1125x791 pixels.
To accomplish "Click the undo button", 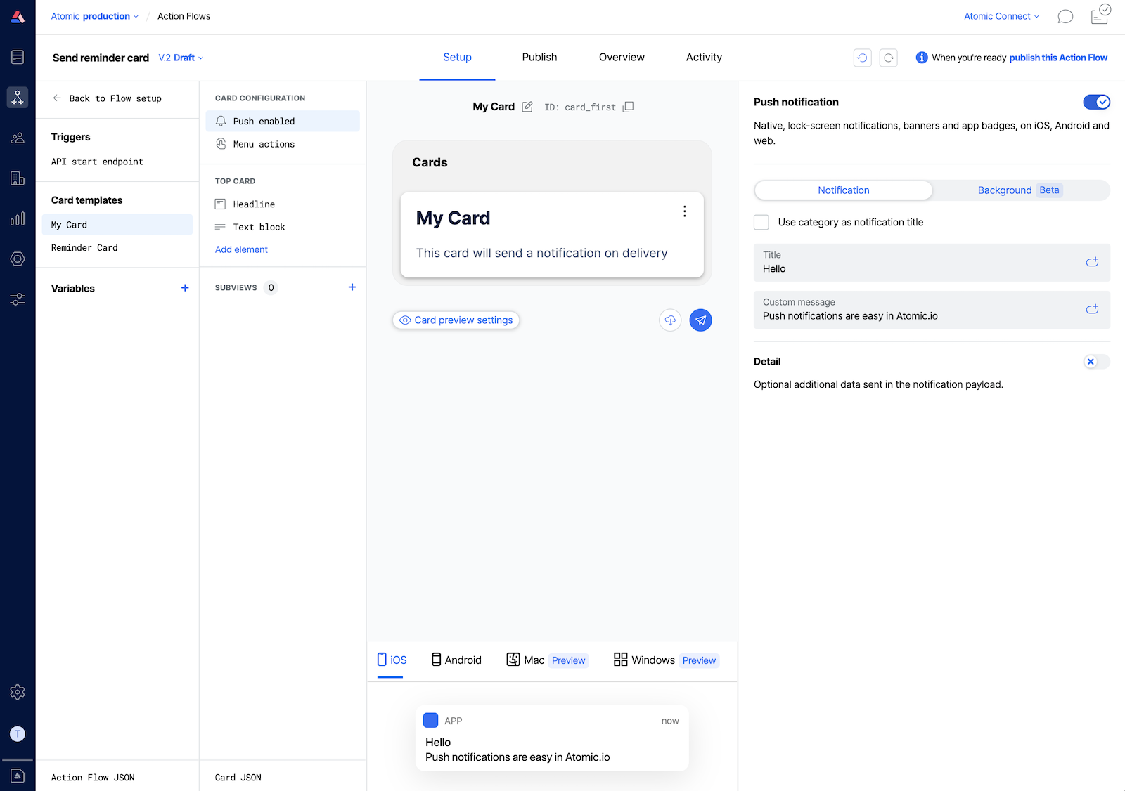I will (x=862, y=58).
